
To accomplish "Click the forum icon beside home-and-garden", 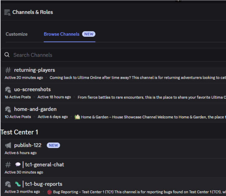I will pos(8,109).
